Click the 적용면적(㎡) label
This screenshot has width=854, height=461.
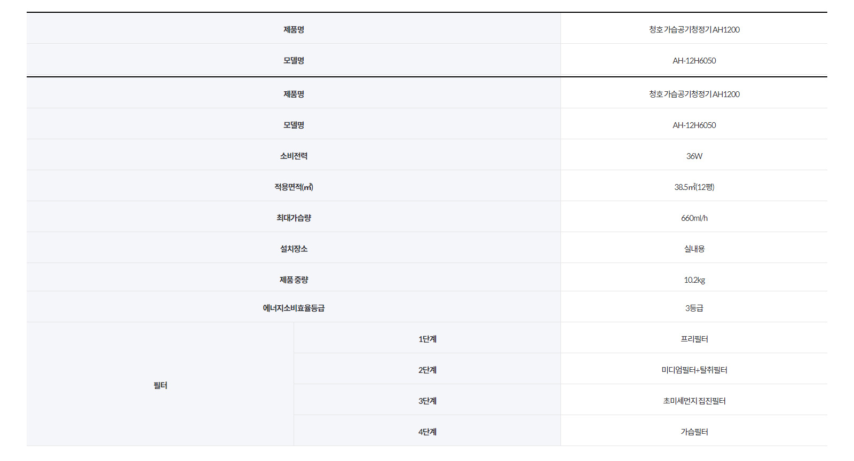(x=294, y=186)
